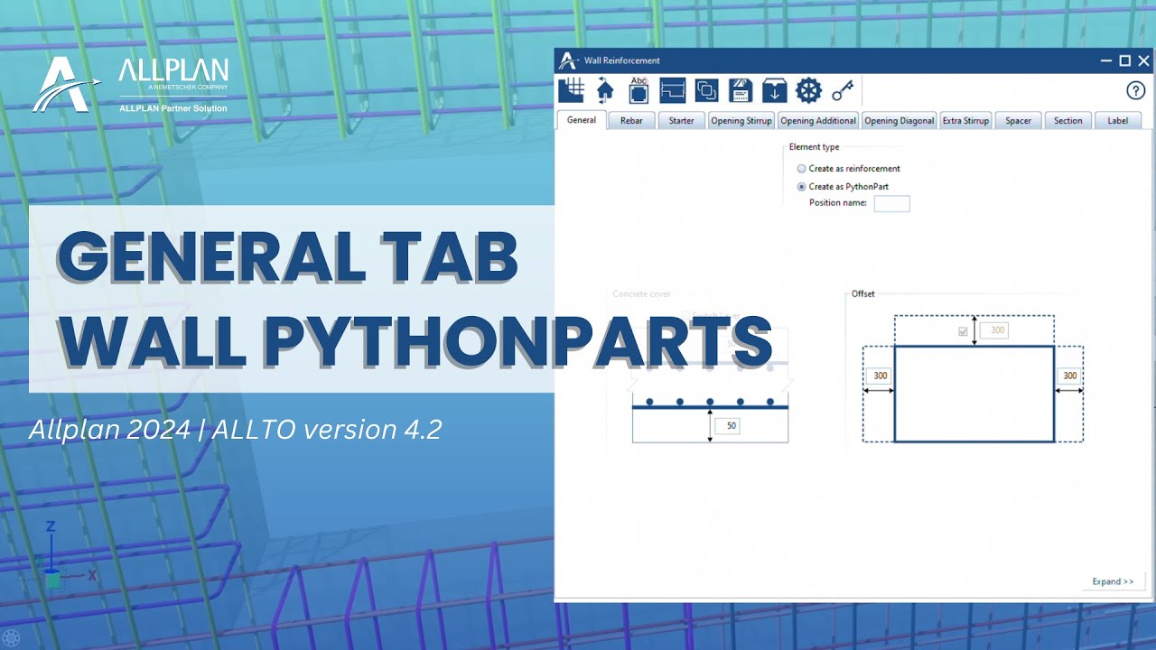The width and height of the screenshot is (1156, 650).
Task: Click the top offset 300 field
Action: (x=994, y=331)
